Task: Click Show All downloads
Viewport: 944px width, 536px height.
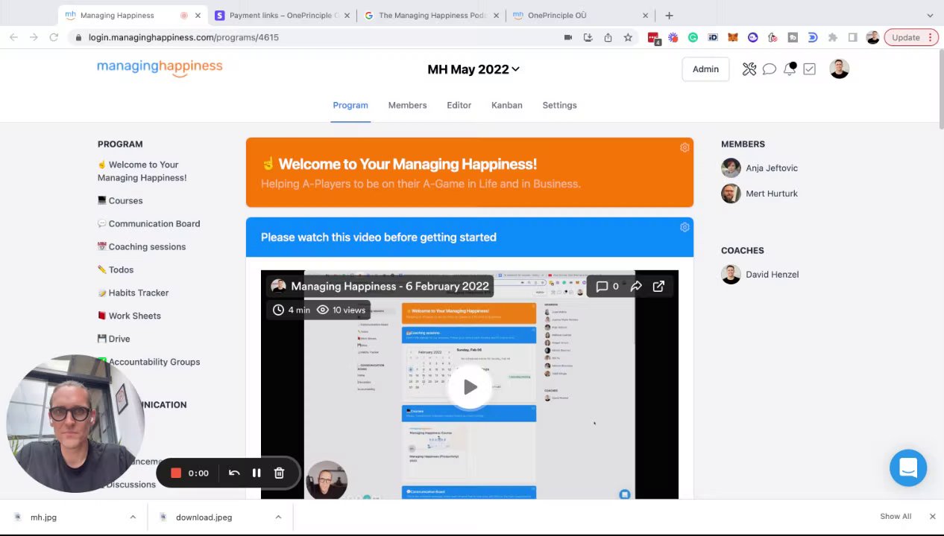Action: click(x=895, y=517)
